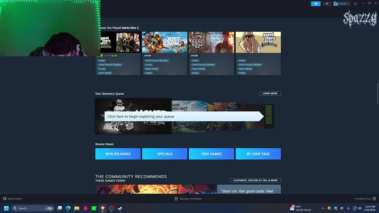Select the Open World tag under Just Cause 3
The height and width of the screenshot is (213, 379).
(x=151, y=69)
